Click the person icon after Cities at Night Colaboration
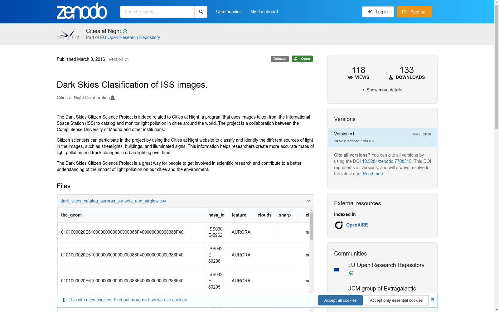499x312 pixels. 113,98
